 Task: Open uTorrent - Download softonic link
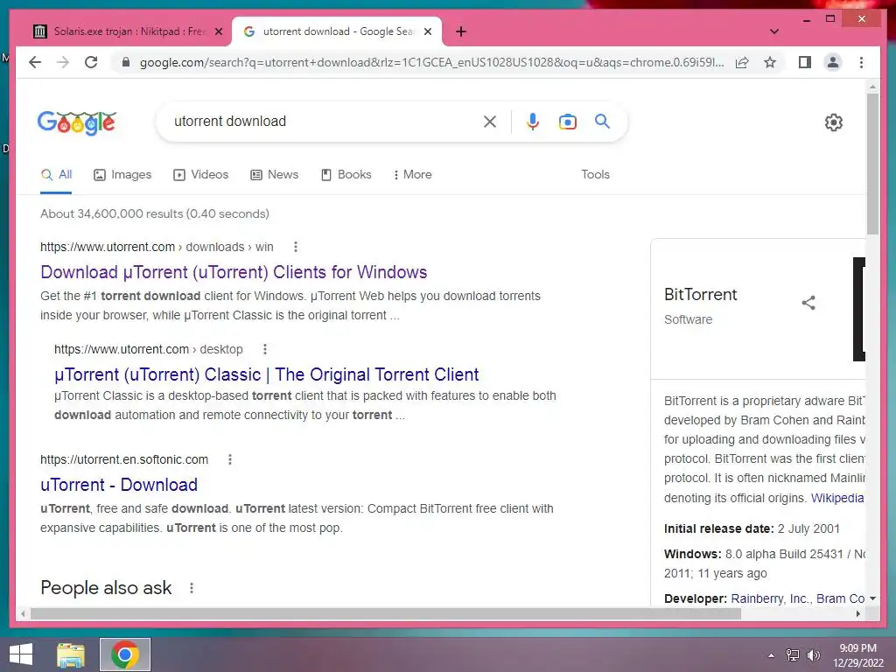119,485
